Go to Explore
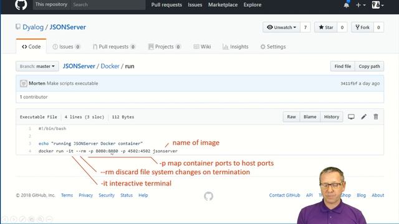399x224 pixels. pyautogui.click(x=252, y=5)
